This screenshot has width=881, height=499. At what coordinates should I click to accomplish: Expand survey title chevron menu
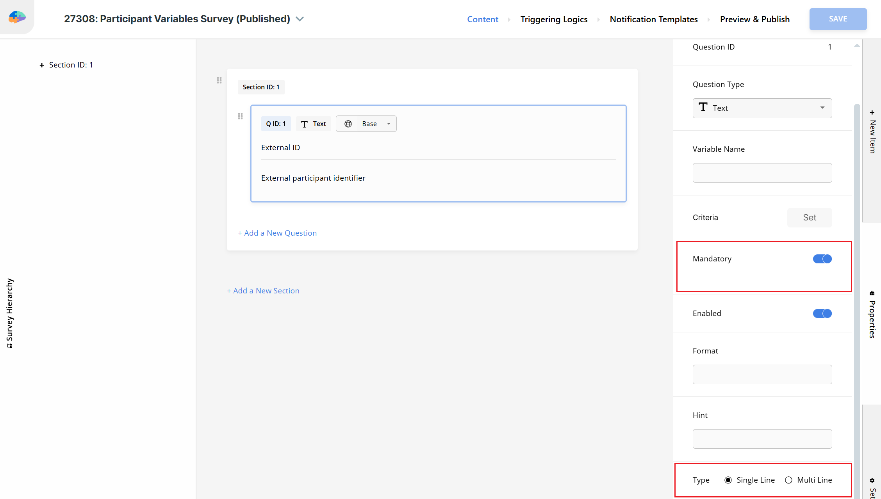(300, 19)
